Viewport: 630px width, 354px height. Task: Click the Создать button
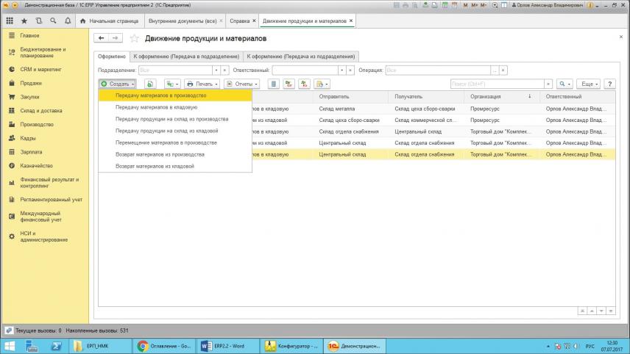118,84
